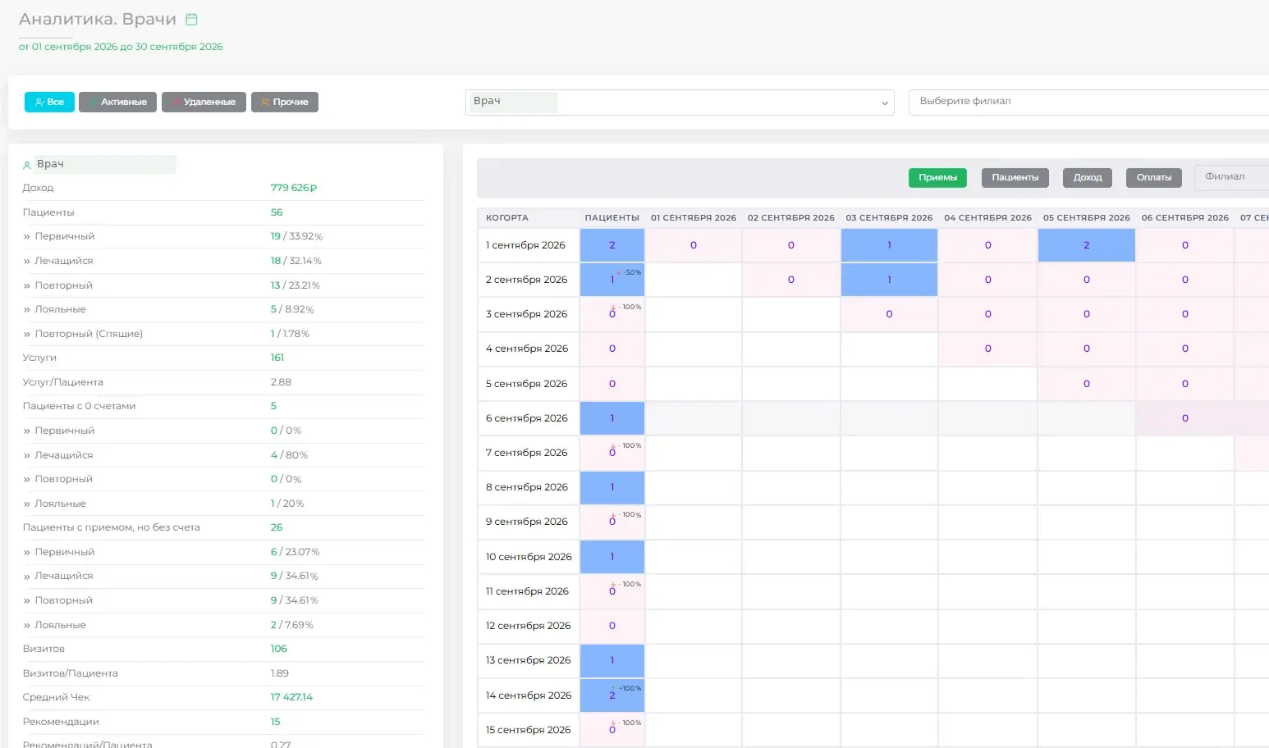This screenshot has height=748, width=1269.
Task: Switch to the 'Оплаты' tab
Action: (1153, 177)
